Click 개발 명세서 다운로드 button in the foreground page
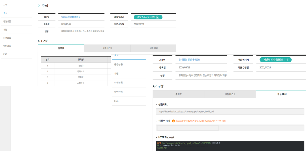 [276, 60]
